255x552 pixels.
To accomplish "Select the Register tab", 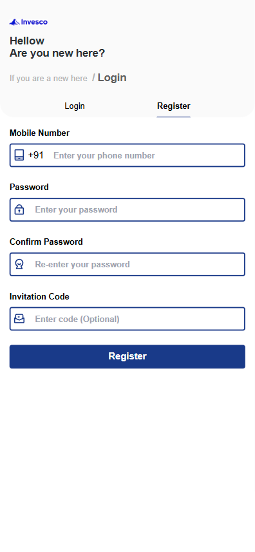I will click(174, 106).
